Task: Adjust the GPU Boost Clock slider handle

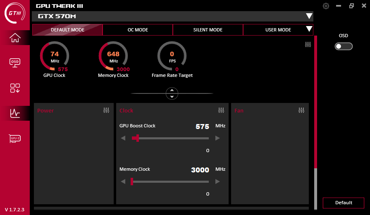Action: (138, 138)
